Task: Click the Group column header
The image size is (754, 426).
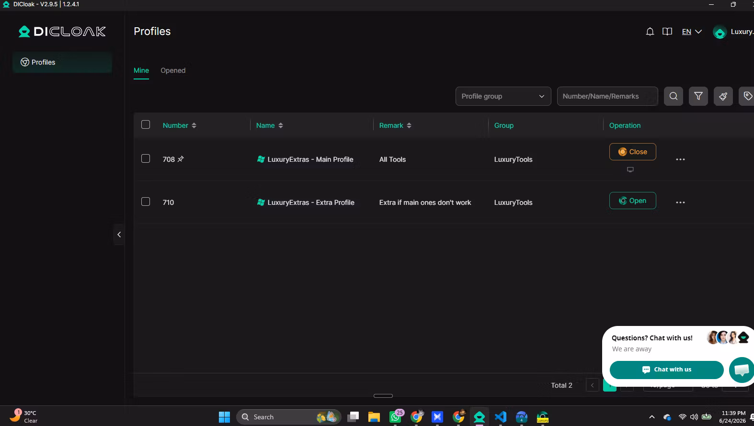Action: click(504, 125)
